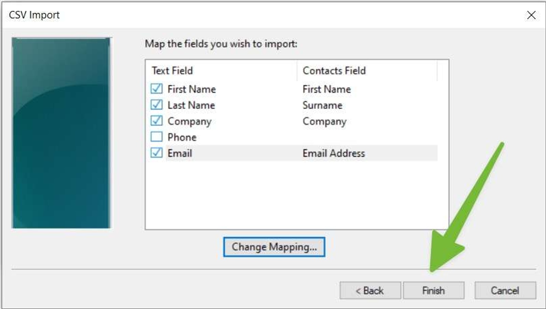Screen dimensions: 546x309
Task: Open the Change Mapping dialog
Action: click(274, 247)
